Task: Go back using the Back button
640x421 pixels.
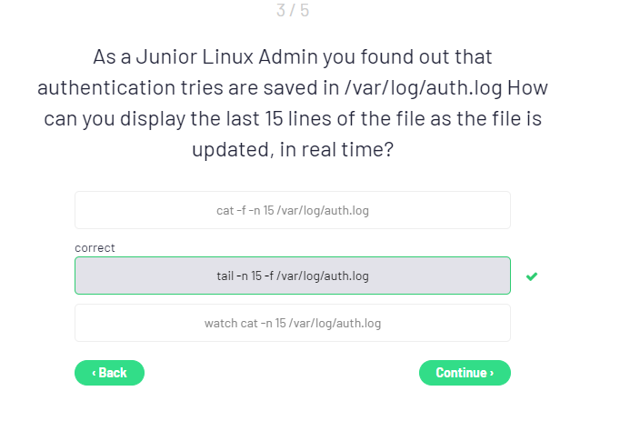Action: (x=109, y=373)
